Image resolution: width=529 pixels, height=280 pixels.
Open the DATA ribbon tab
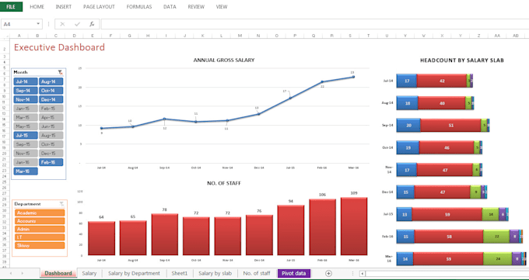170,7
